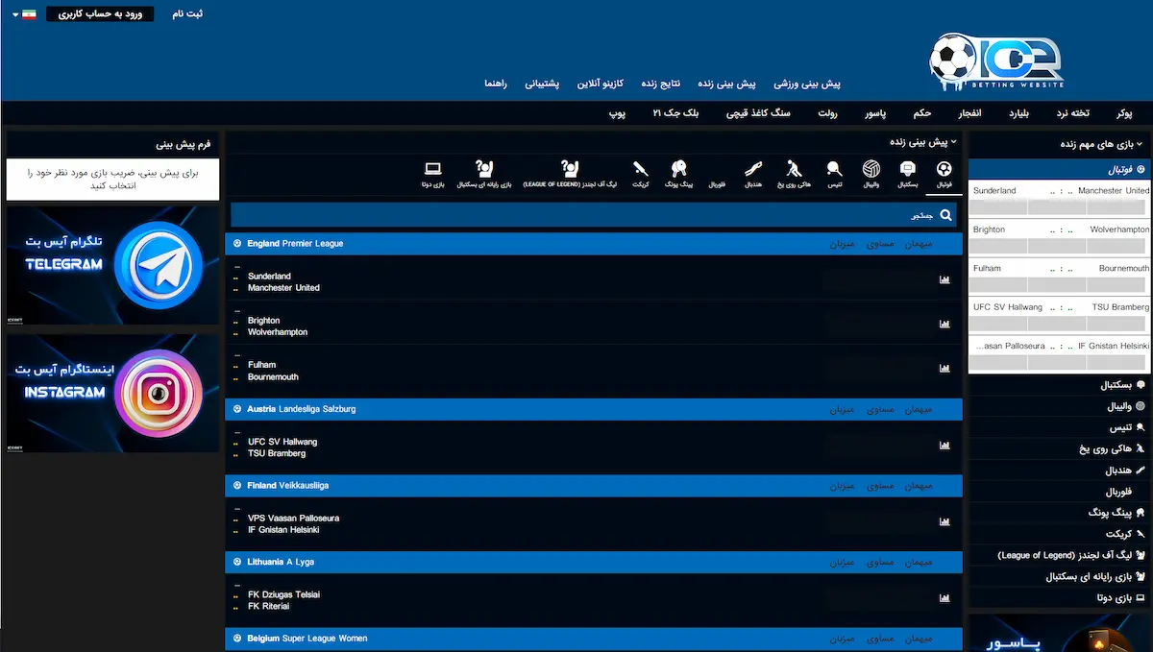Expand the پینگ پونگ ping pong row in the right sidebar
Screen dimensions: 1153x652
[1059, 513]
